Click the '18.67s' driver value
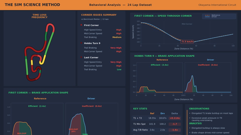The width and height of the screenshot is (241, 135). coord(163,118)
